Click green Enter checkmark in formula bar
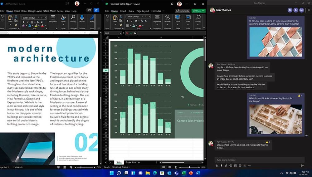The height and width of the screenshot is (177, 312). click(x=131, y=33)
